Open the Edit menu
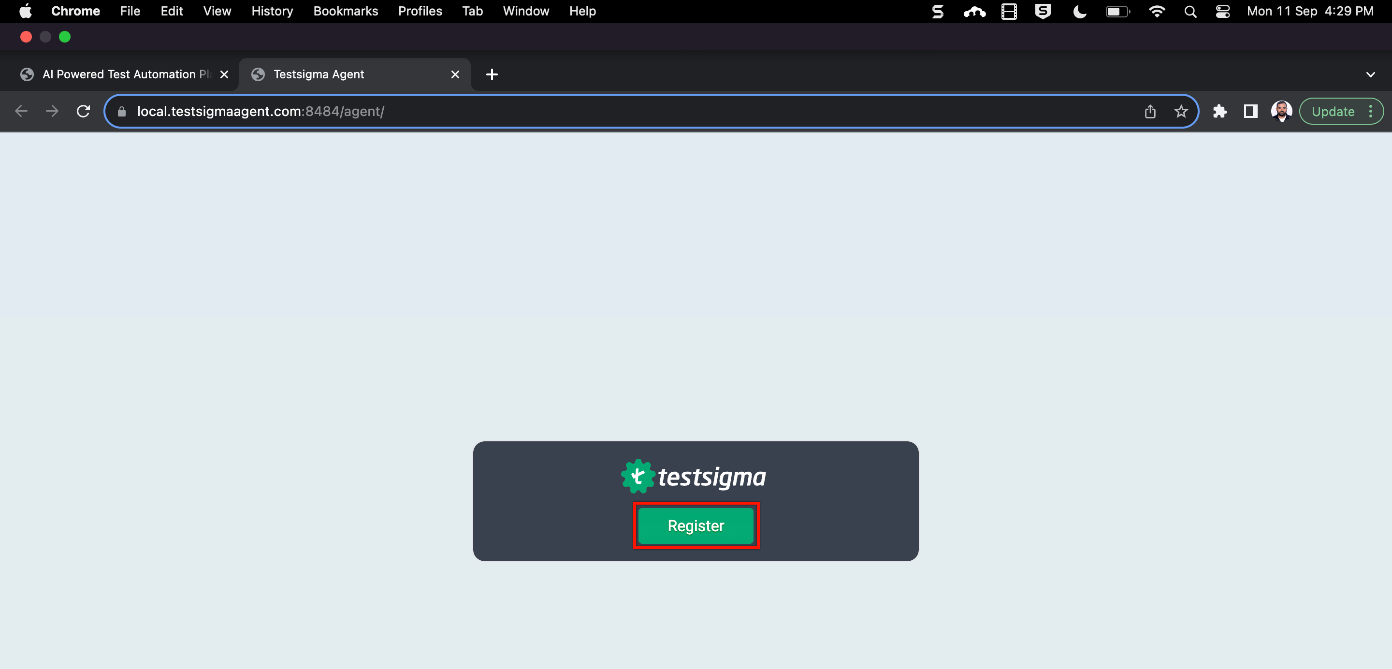The width and height of the screenshot is (1392, 669). (172, 11)
